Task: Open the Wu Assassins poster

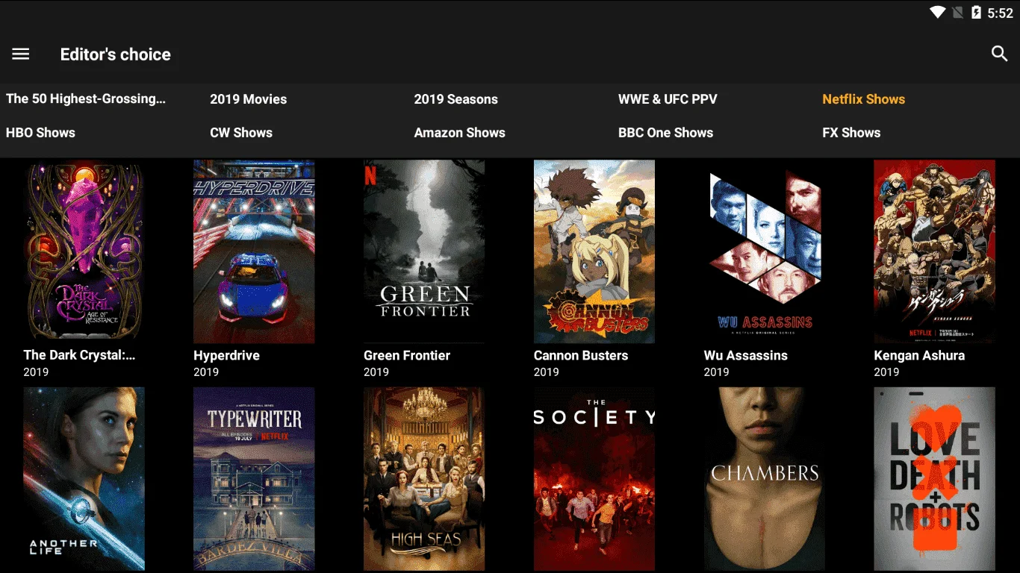Action: tap(765, 251)
